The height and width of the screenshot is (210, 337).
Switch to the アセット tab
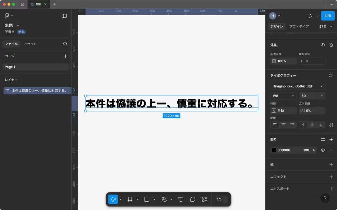click(30, 44)
